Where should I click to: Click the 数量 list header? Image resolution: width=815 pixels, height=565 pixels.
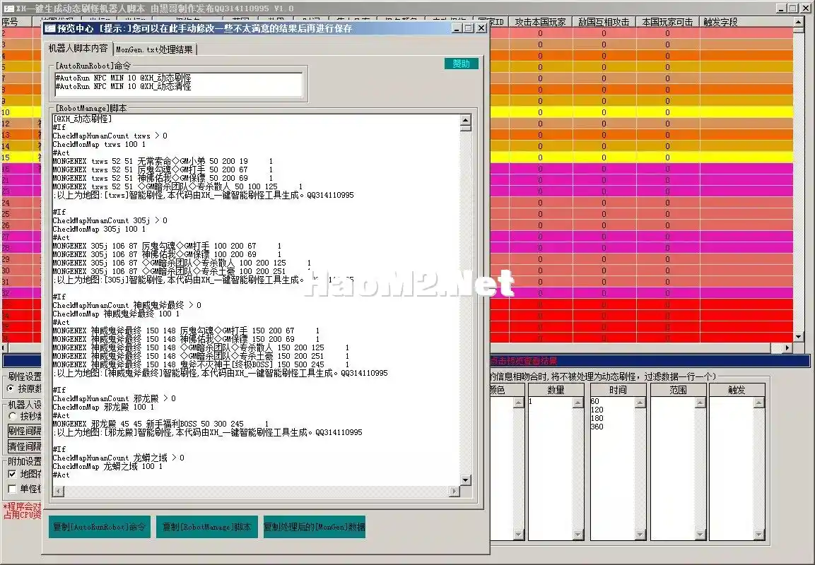(556, 390)
